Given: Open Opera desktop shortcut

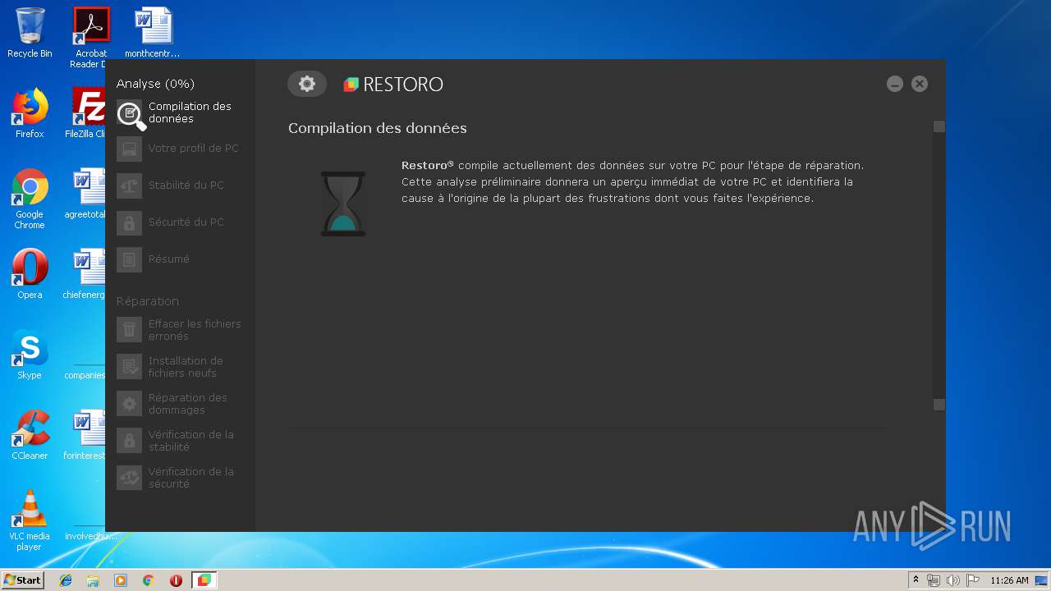Looking at the screenshot, I should point(30,274).
